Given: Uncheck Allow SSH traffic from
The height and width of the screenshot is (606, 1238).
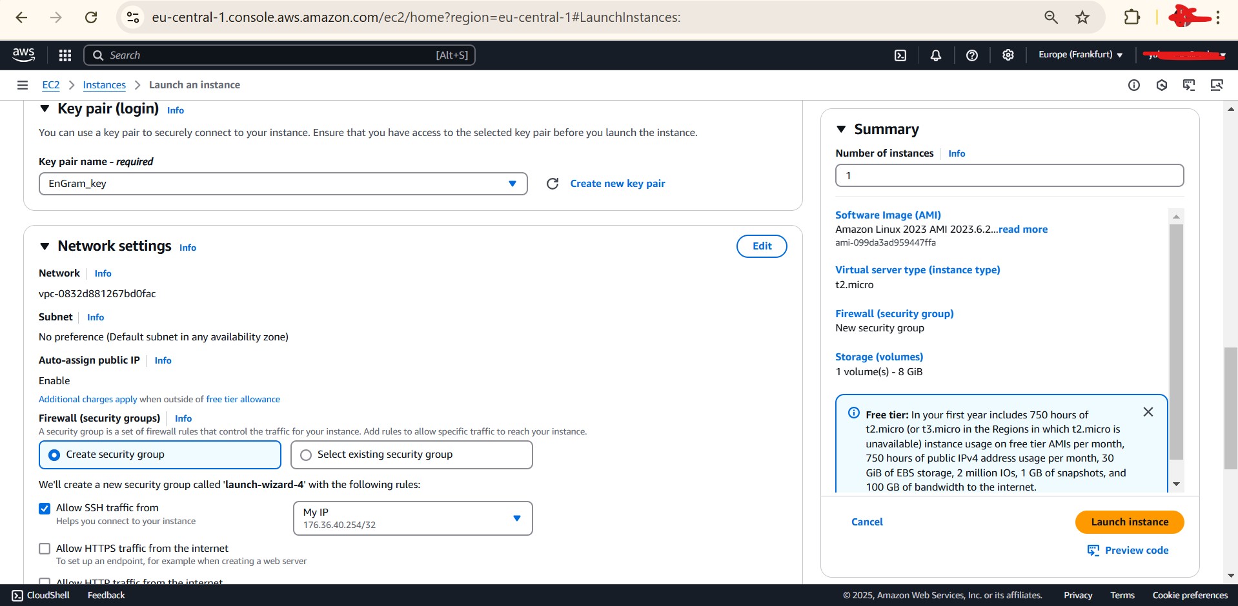Looking at the screenshot, I should coord(45,509).
